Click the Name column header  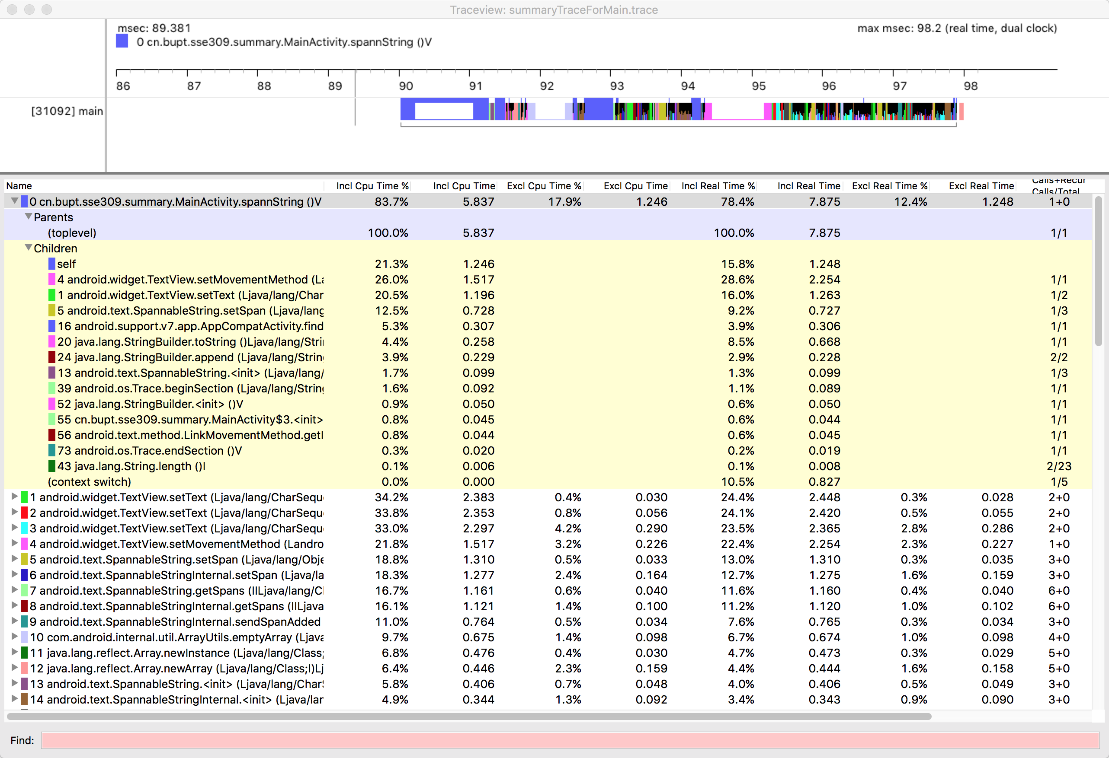click(19, 186)
